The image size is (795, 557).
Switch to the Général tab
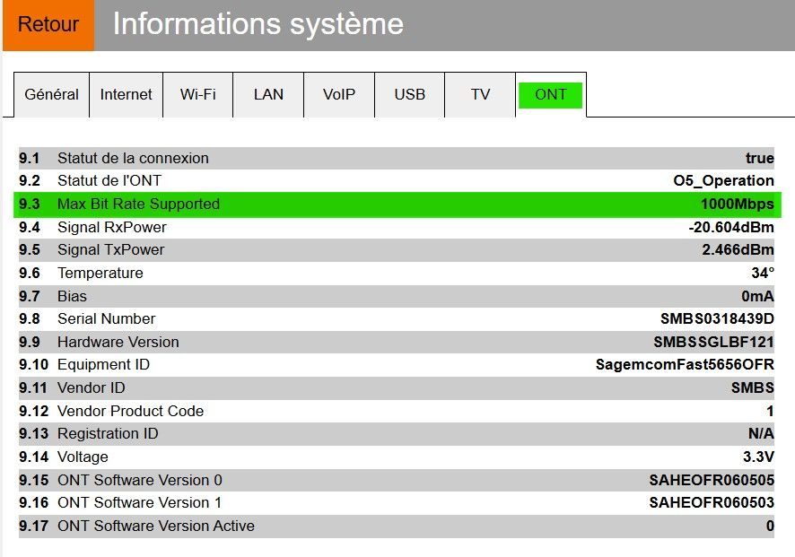click(x=51, y=94)
